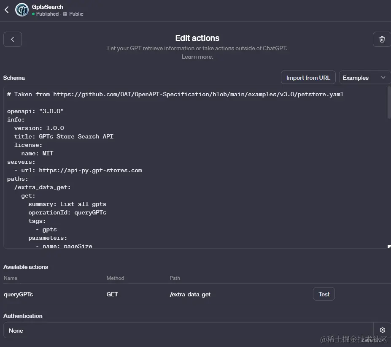The height and width of the screenshot is (347, 391).
Task: Click the Name column header
Action: pyautogui.click(x=11, y=278)
